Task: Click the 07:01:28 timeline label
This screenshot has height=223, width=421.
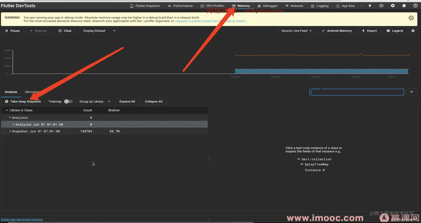Action: (x=316, y=77)
